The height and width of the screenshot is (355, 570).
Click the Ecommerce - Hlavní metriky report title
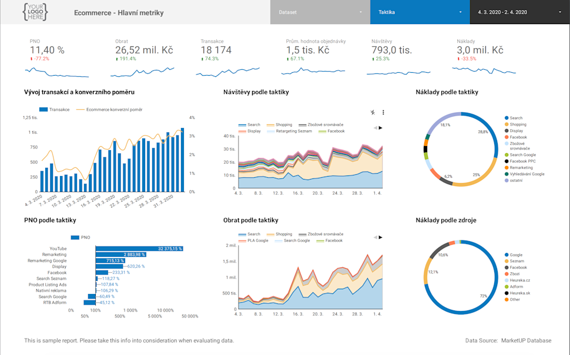tap(119, 13)
